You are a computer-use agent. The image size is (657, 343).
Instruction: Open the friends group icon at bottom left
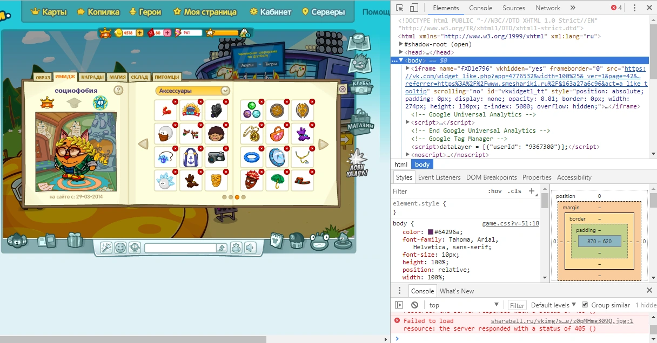pyautogui.click(x=17, y=241)
